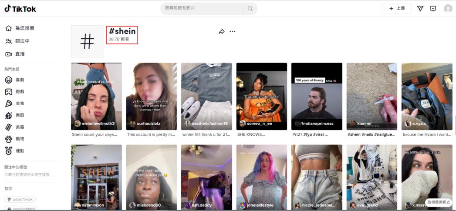Image resolution: width=456 pixels, height=211 pixels.
Task: Click the TikTok logo
Action: (x=20, y=9)
